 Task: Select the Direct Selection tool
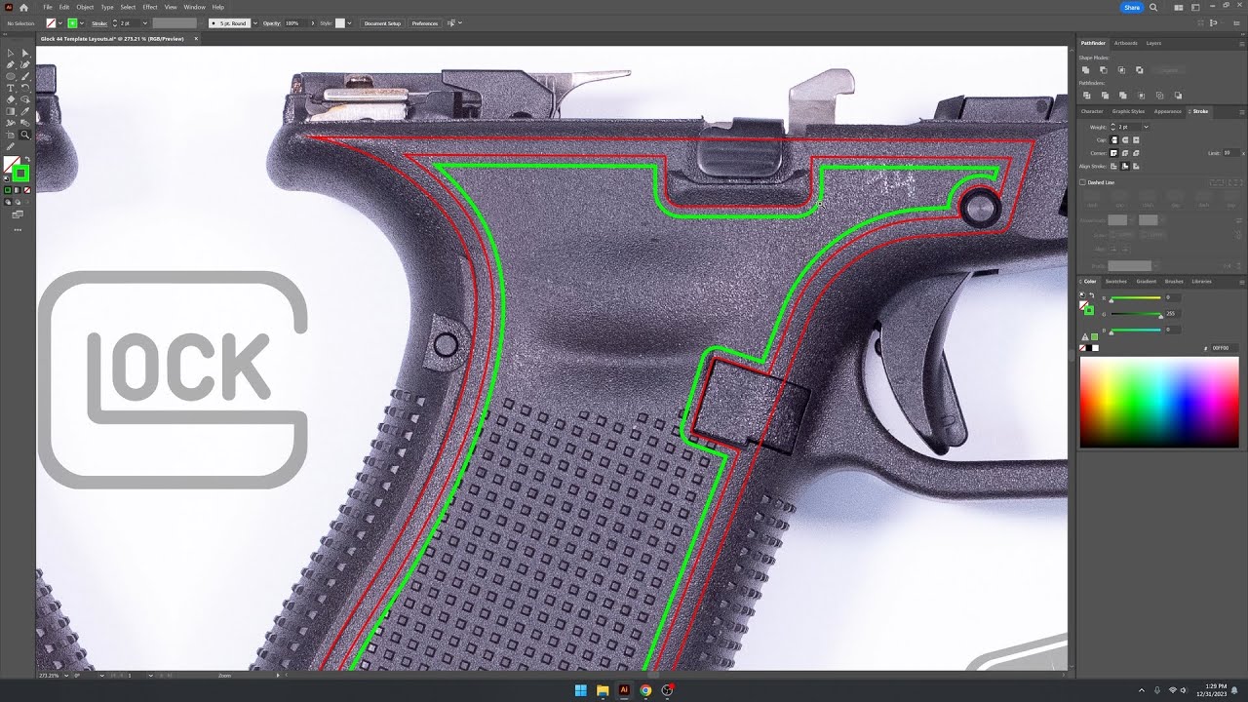point(25,53)
